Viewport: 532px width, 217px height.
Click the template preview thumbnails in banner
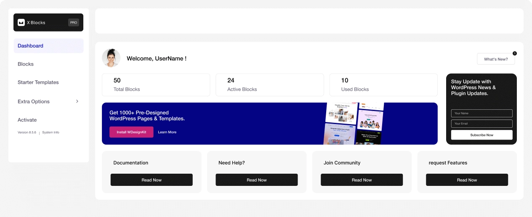click(x=354, y=124)
